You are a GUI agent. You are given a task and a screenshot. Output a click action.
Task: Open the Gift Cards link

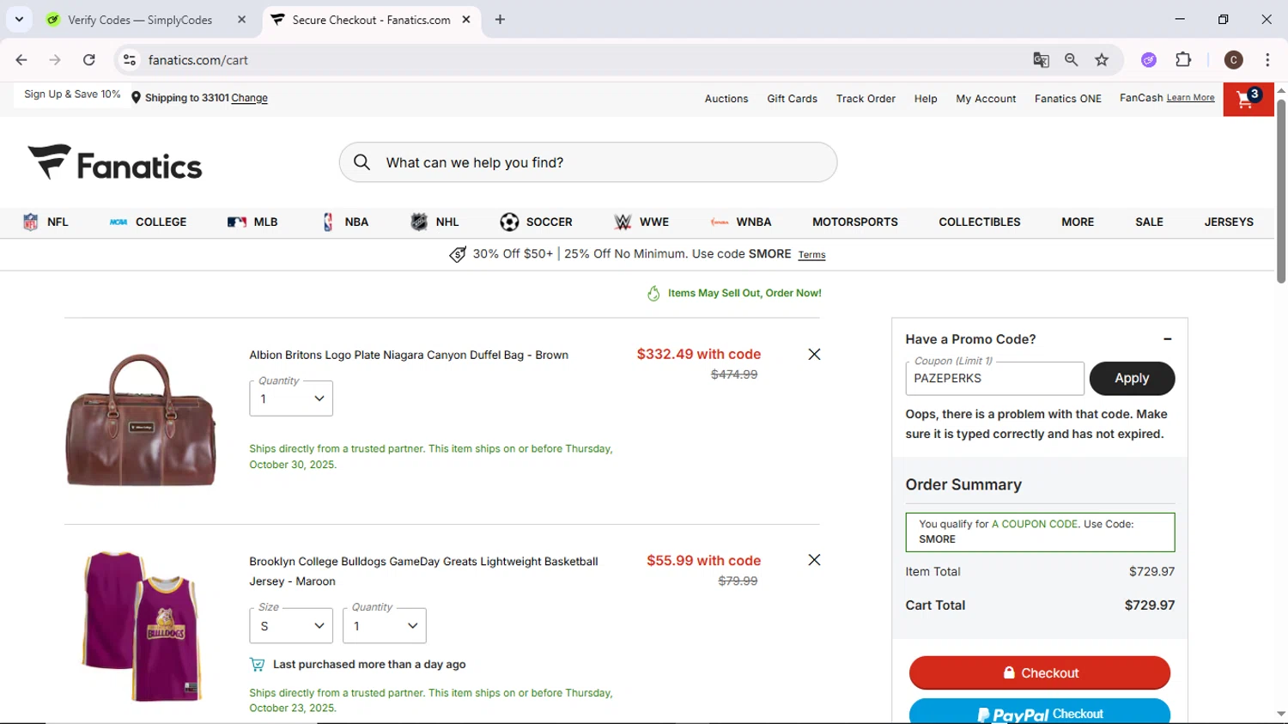(x=792, y=99)
